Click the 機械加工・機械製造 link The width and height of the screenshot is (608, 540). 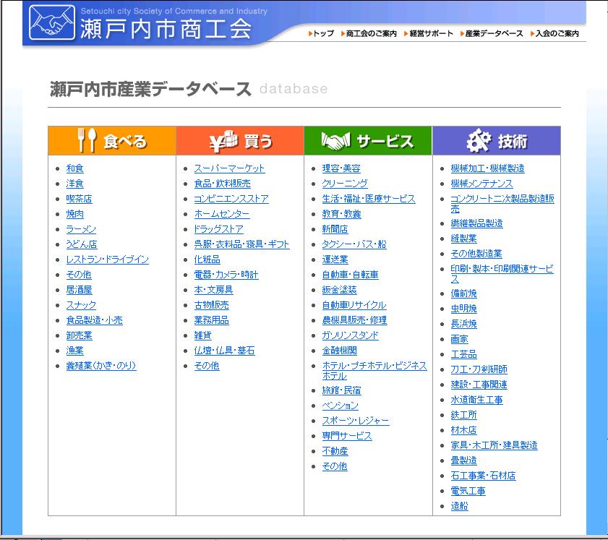(x=487, y=168)
